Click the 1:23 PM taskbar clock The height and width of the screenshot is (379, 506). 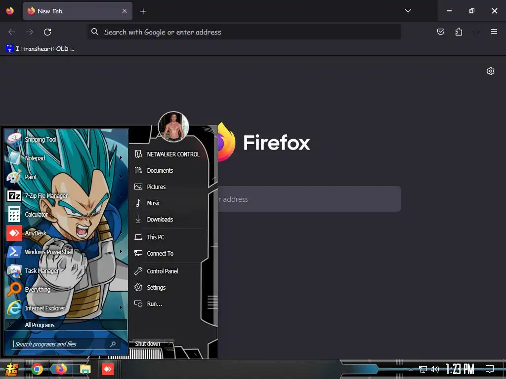(x=460, y=369)
